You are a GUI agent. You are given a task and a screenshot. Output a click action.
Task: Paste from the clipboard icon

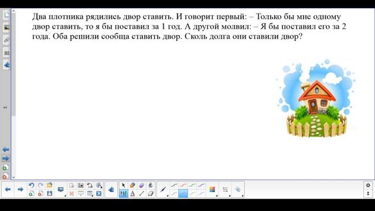[x=71, y=185]
